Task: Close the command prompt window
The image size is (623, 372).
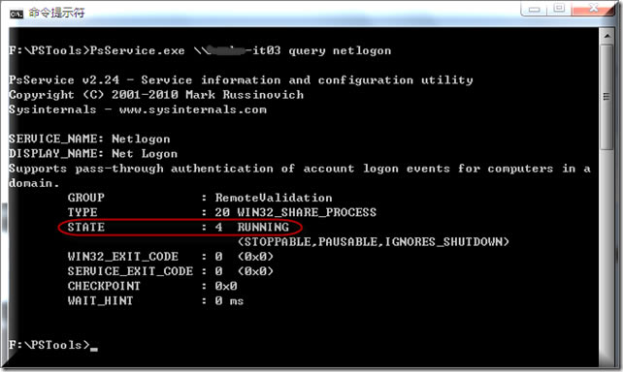Action: pos(594,9)
